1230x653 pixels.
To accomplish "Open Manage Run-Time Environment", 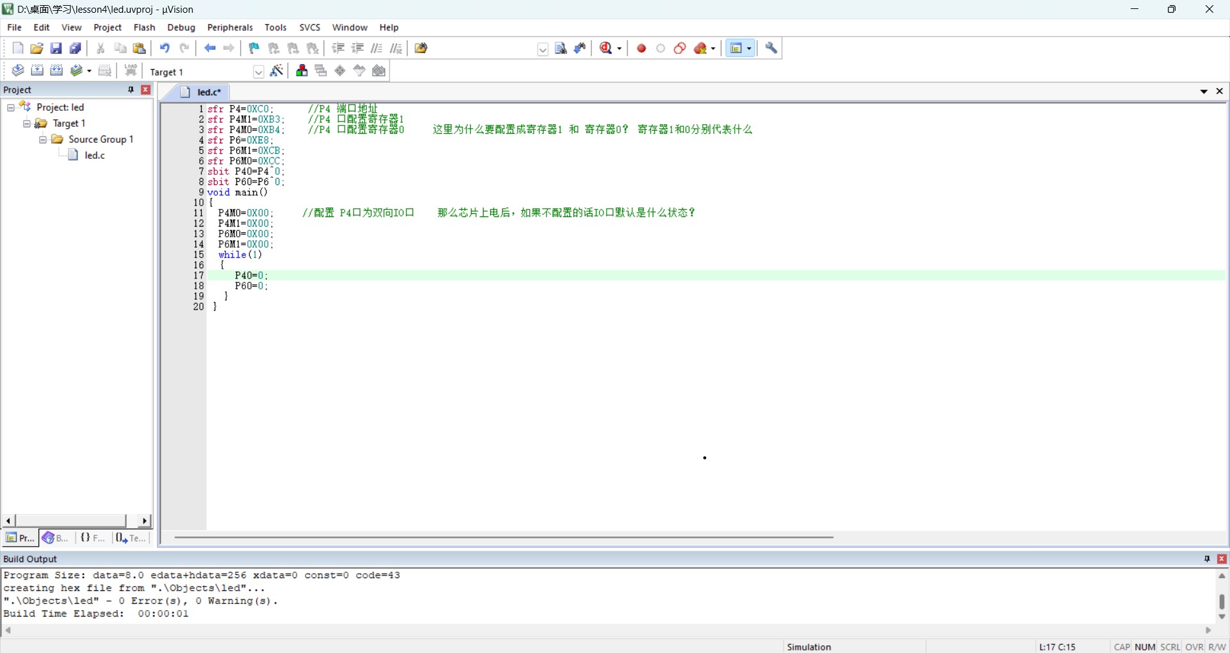I will click(340, 70).
